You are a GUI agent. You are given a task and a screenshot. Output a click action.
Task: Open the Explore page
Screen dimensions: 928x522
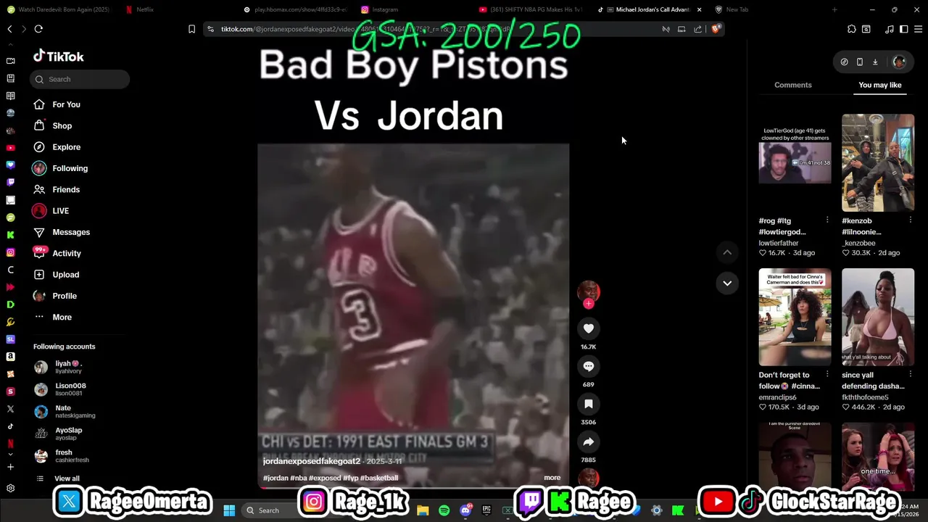pyautogui.click(x=66, y=147)
